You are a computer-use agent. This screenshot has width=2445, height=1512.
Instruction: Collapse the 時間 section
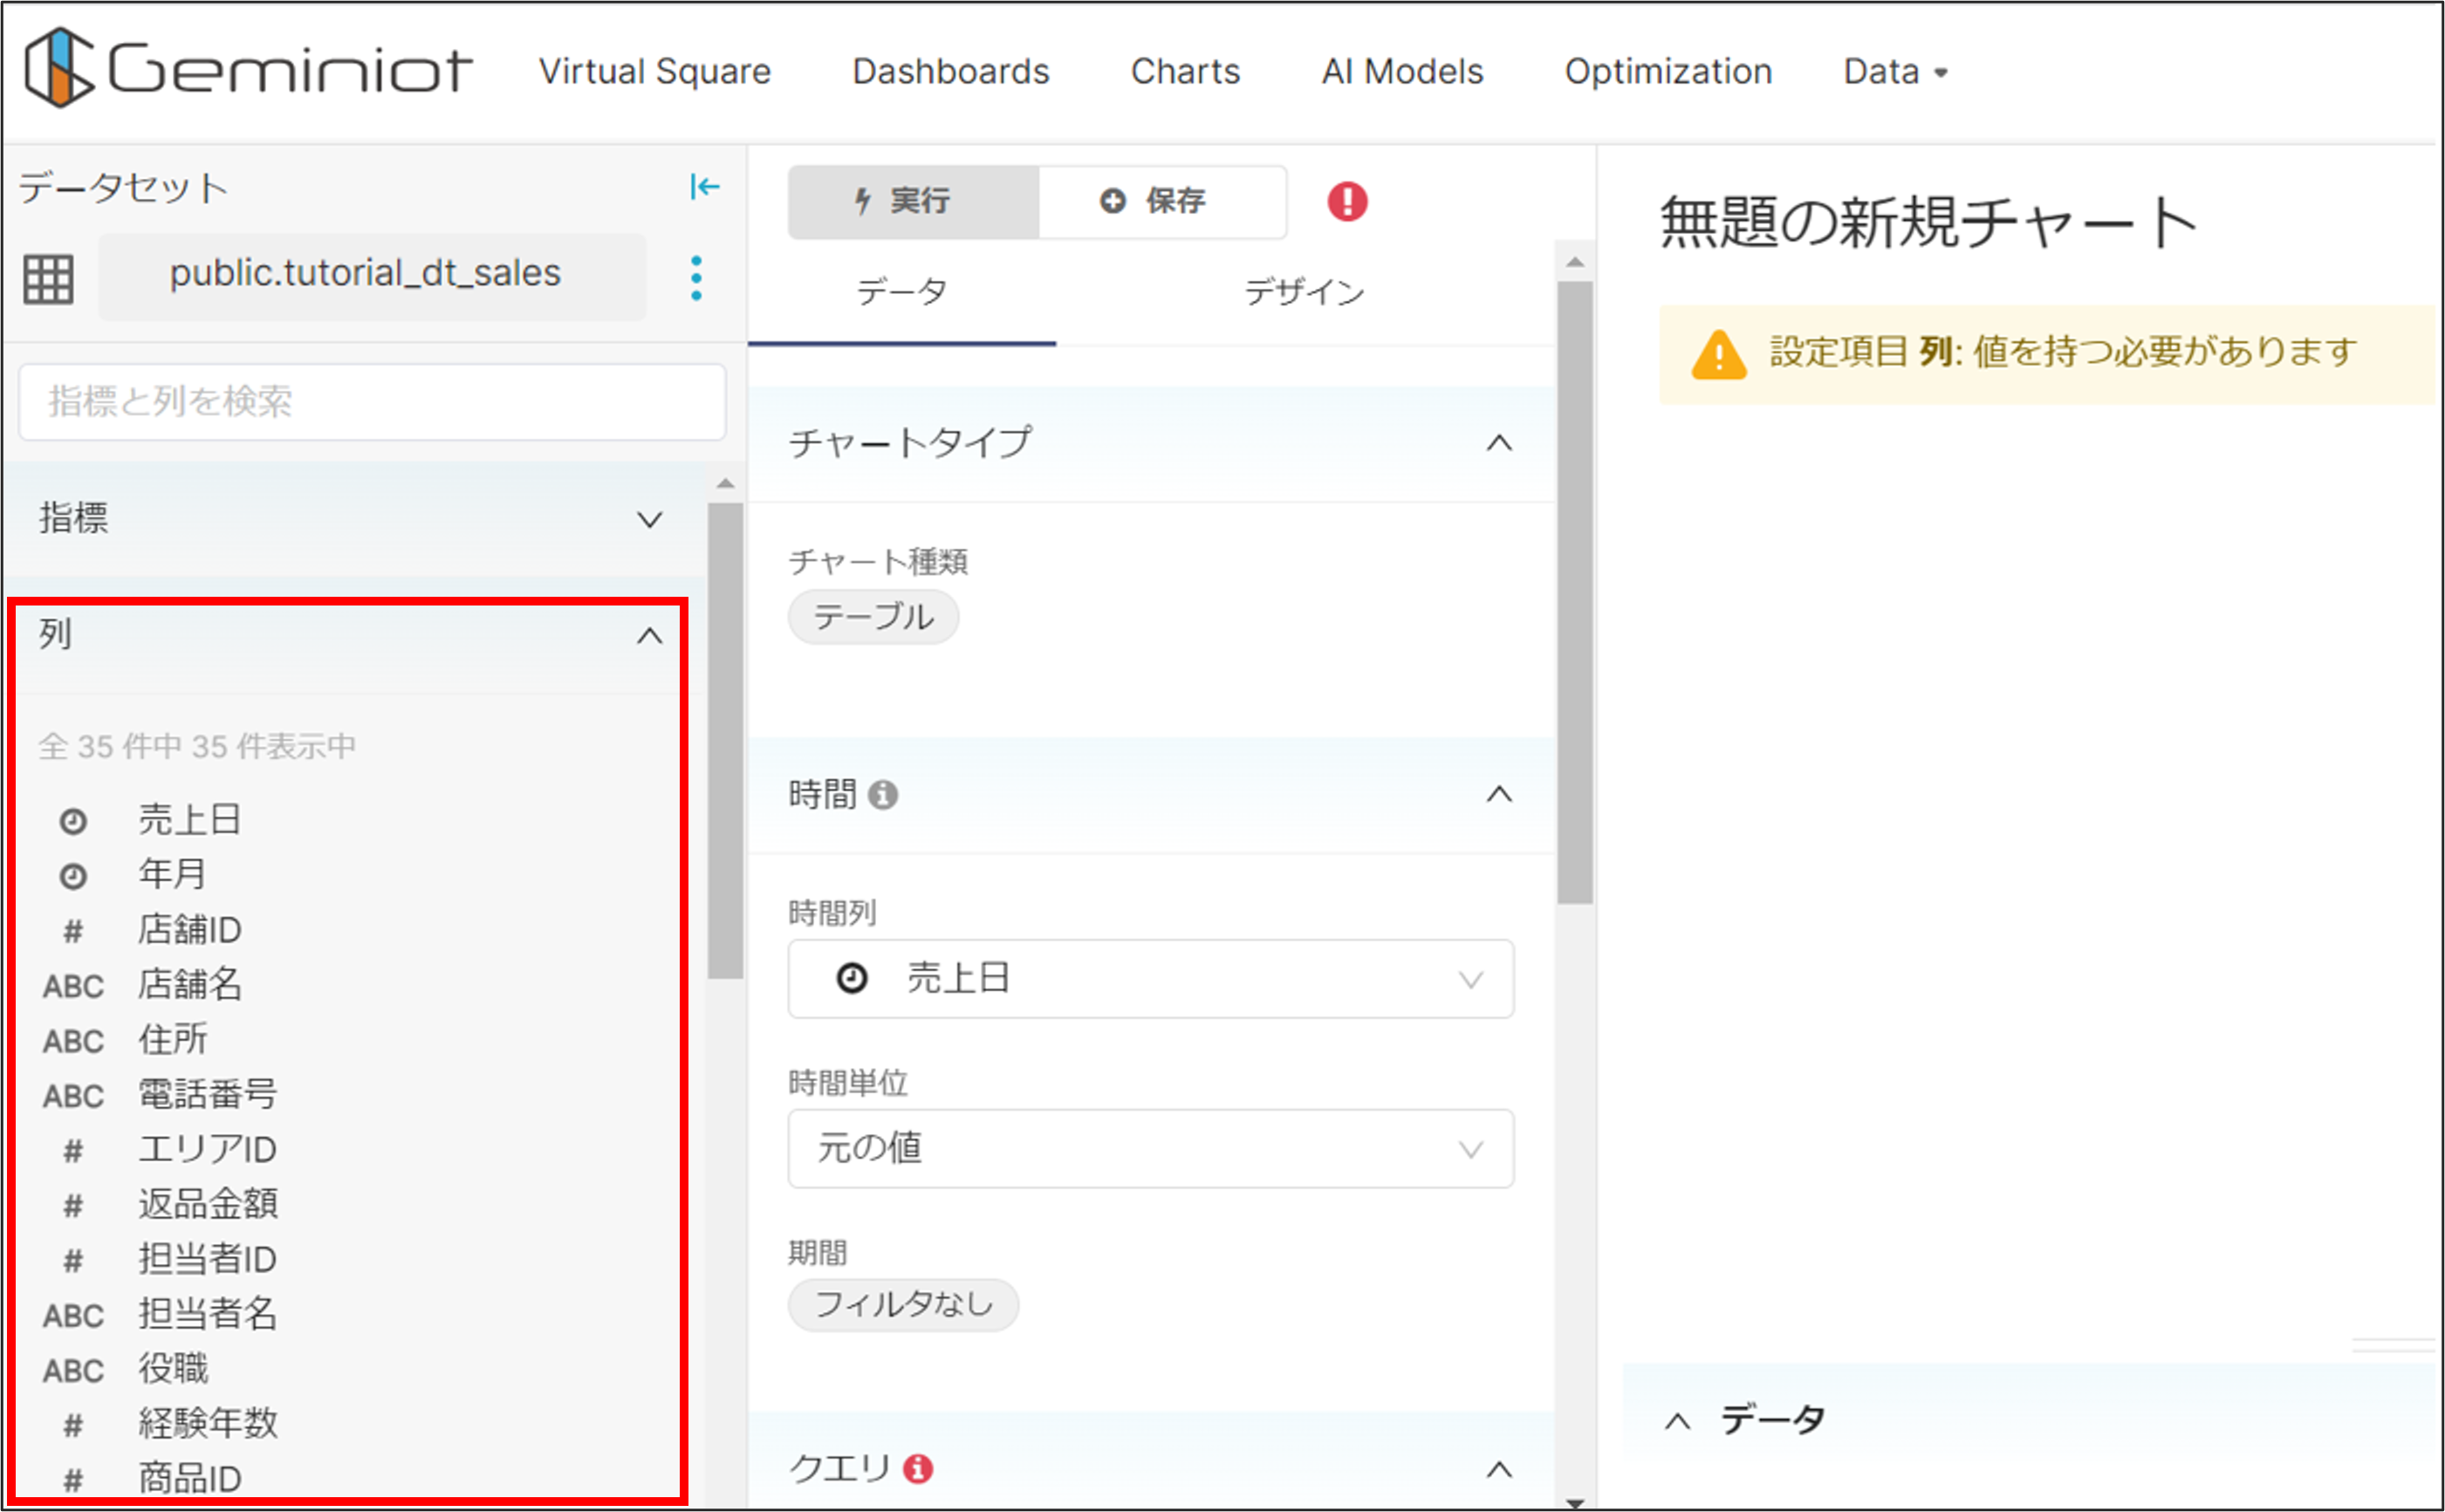point(1499,794)
